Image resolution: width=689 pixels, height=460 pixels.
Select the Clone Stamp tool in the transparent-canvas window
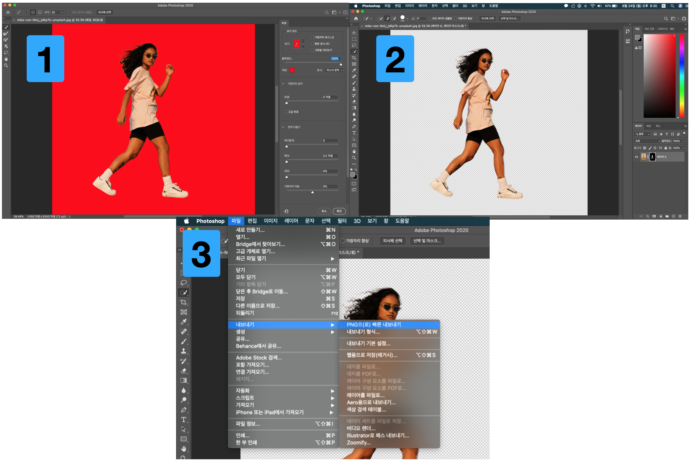(x=354, y=89)
